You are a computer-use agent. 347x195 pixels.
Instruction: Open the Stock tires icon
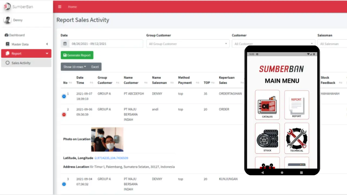click(x=267, y=138)
